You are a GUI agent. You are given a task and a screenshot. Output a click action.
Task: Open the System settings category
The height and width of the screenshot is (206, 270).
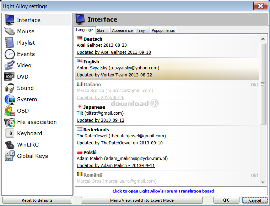coord(37,99)
